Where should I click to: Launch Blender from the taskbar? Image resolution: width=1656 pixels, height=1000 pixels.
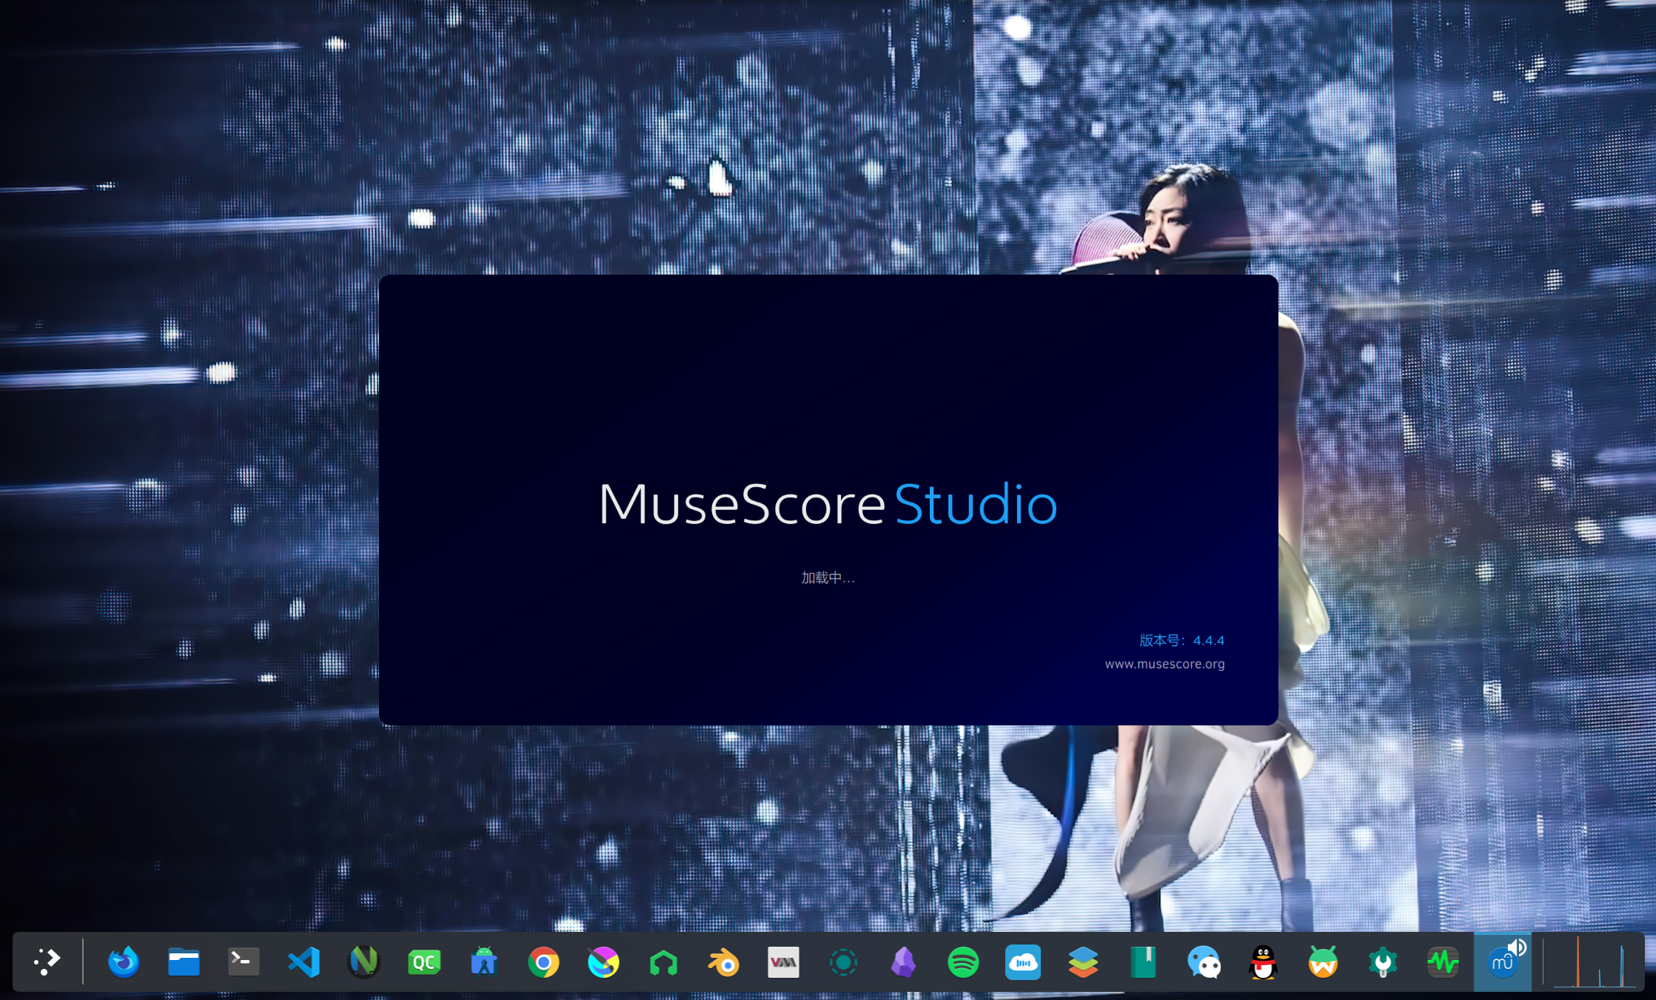click(723, 962)
